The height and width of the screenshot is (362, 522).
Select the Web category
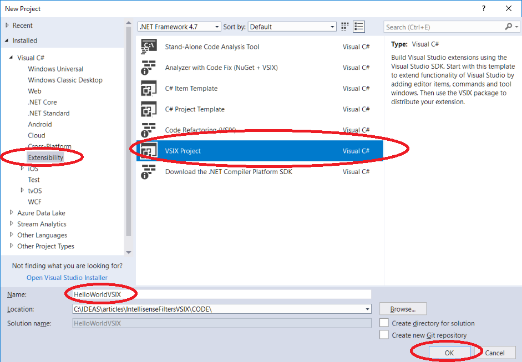(34, 91)
